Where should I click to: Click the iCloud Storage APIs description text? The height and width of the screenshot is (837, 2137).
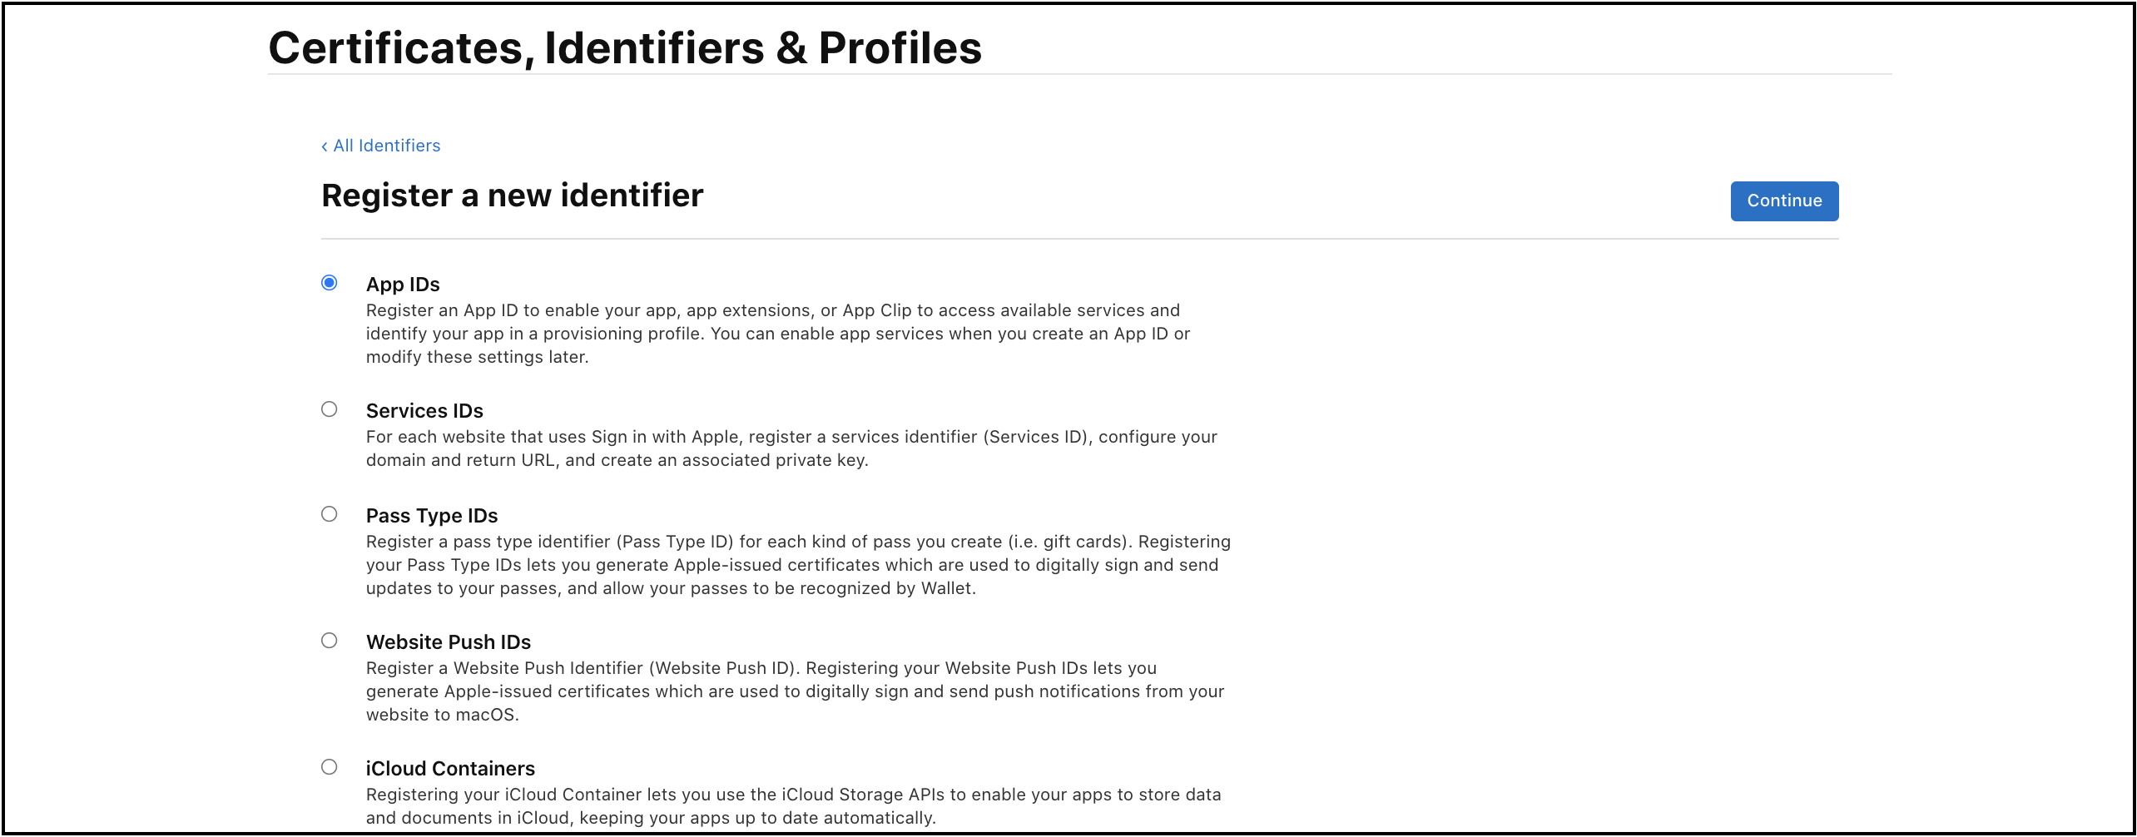(x=794, y=806)
